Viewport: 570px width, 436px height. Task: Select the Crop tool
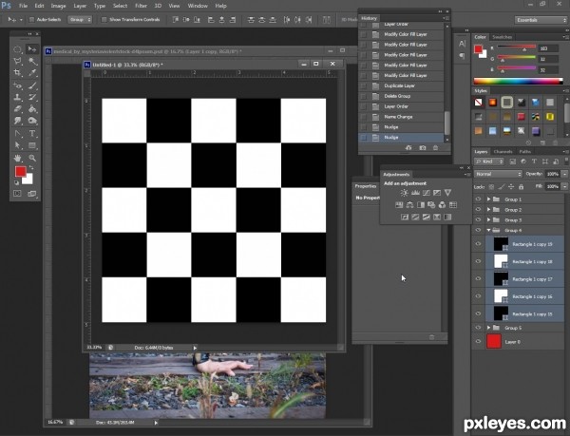click(x=17, y=72)
